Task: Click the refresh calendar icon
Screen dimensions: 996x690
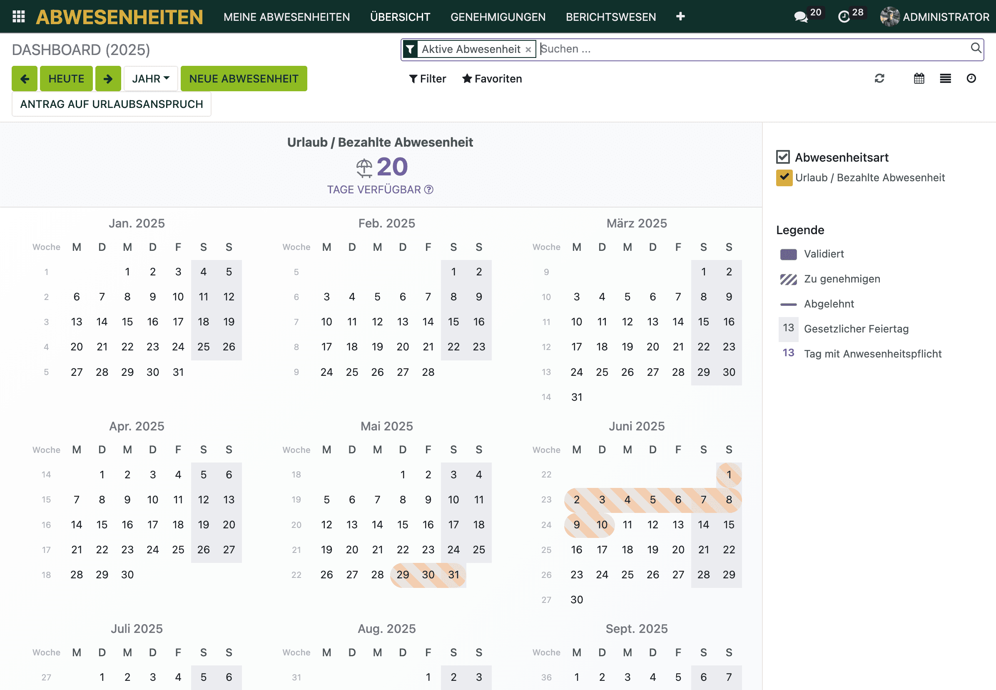Action: [879, 78]
